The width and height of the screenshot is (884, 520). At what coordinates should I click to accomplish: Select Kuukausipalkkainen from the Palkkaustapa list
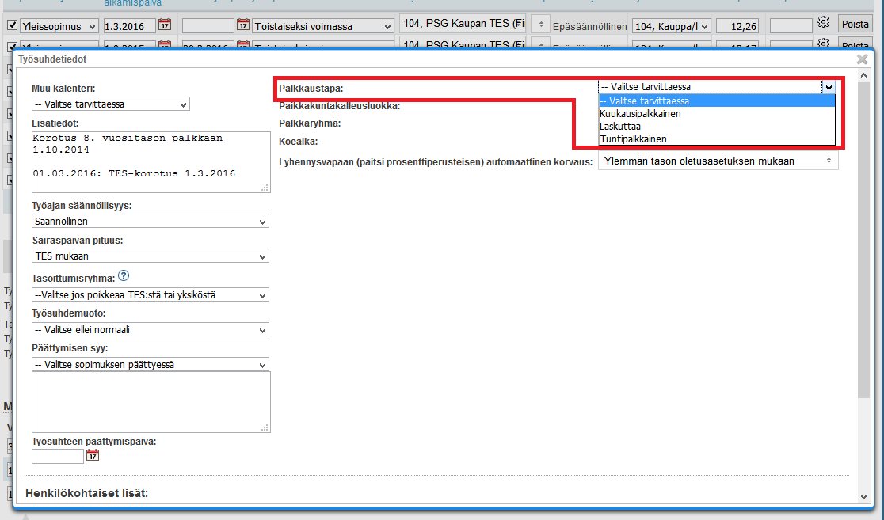pos(640,114)
